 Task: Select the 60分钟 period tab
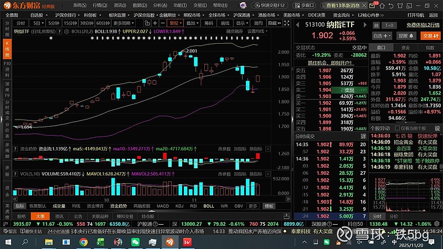pos(103,23)
